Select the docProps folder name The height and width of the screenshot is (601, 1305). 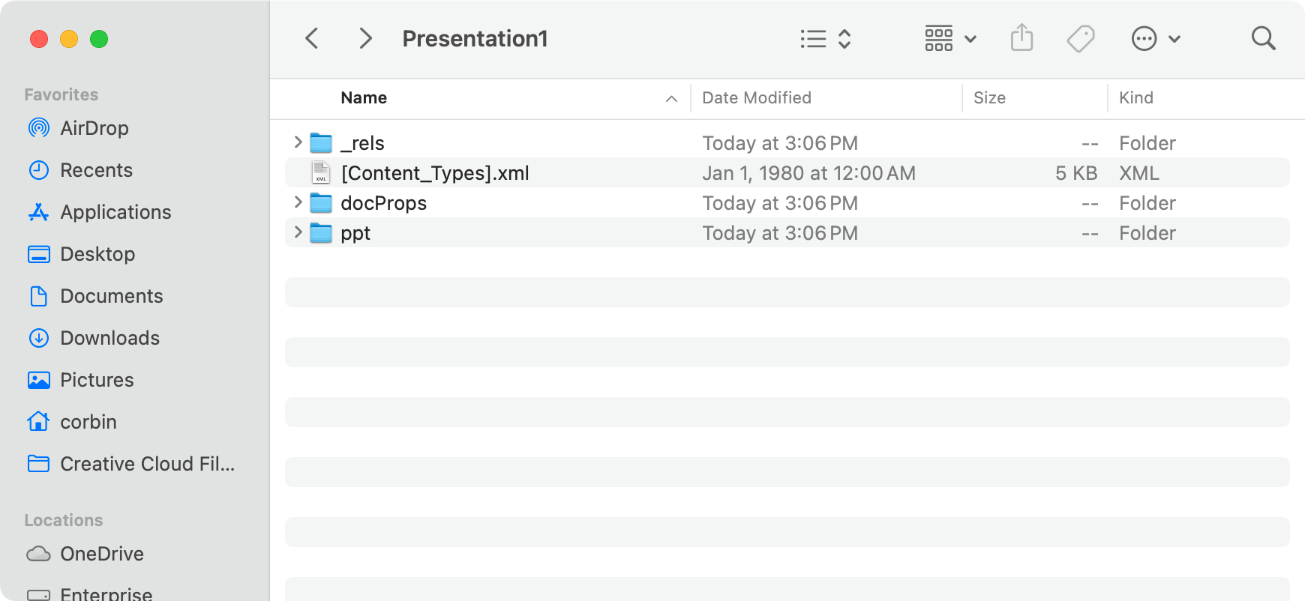click(x=383, y=203)
